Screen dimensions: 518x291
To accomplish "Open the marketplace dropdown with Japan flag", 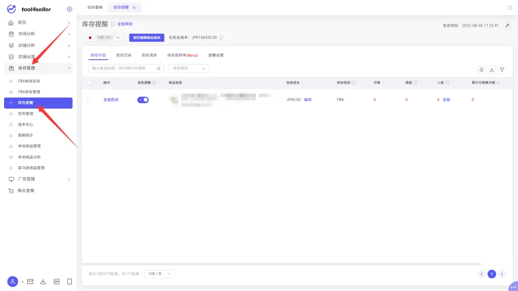I will click(103, 37).
